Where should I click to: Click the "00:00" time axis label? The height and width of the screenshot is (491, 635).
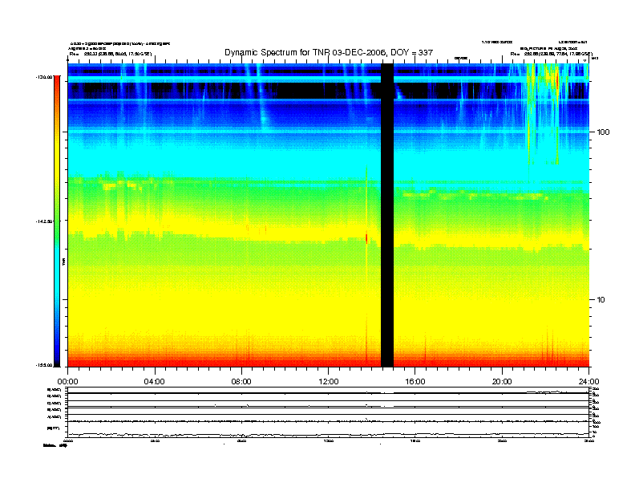67,382
